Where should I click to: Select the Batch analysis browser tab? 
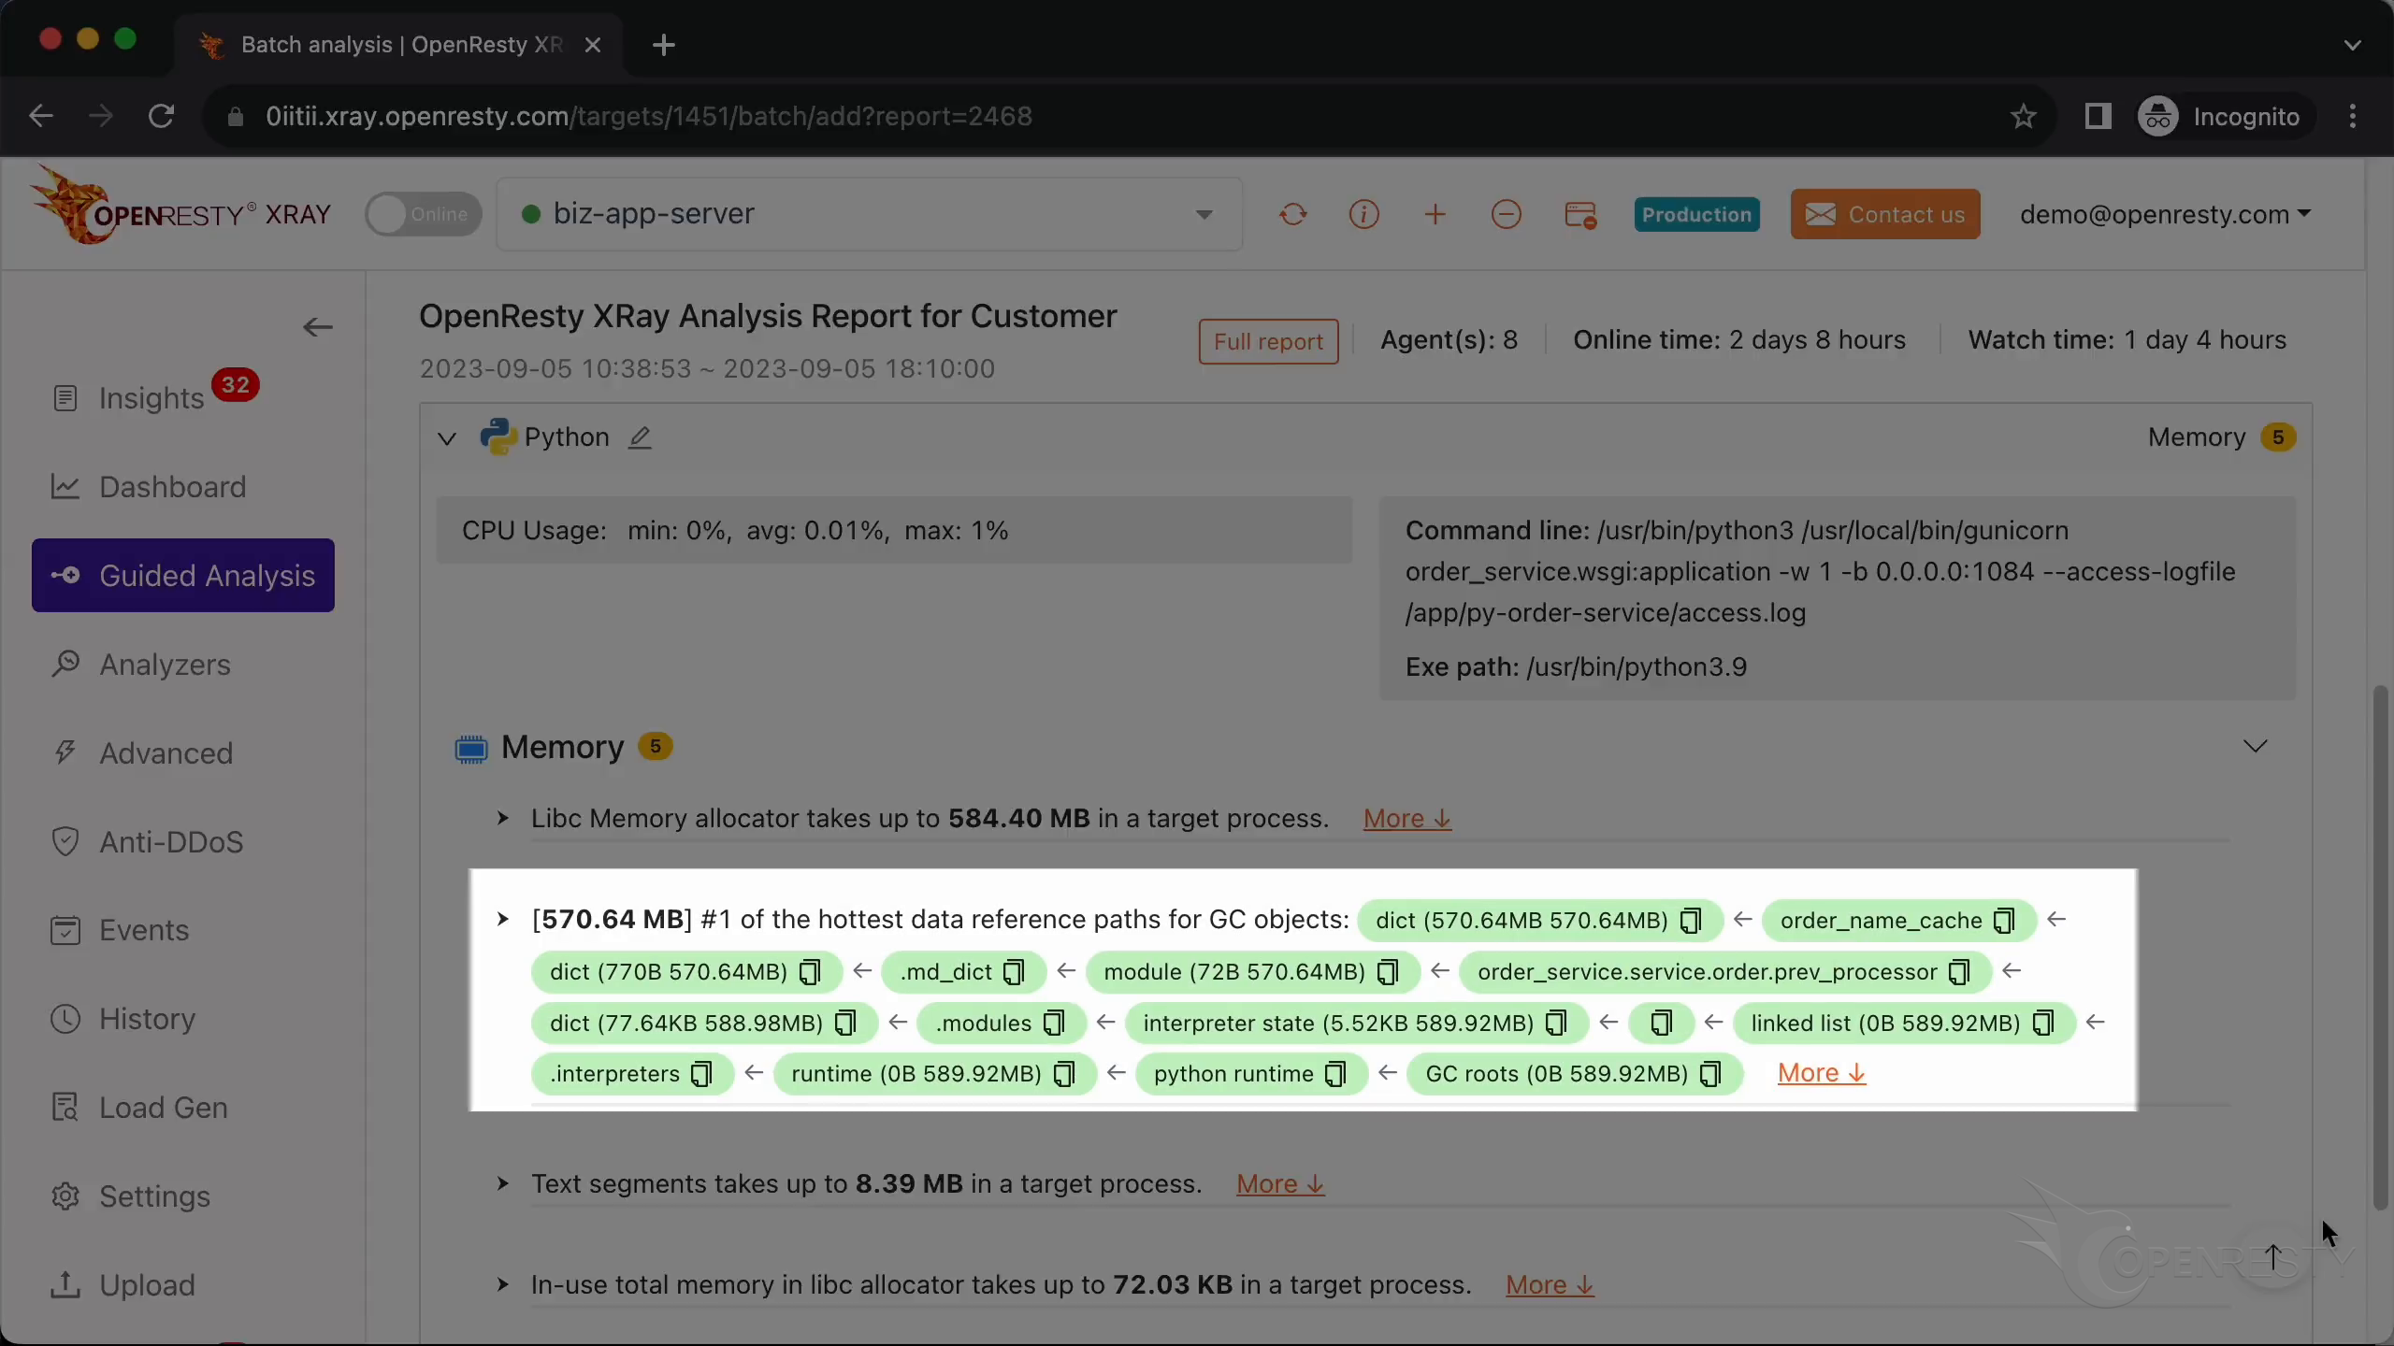[x=400, y=45]
